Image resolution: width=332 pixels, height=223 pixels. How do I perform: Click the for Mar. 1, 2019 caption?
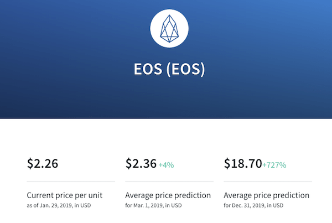(153, 205)
